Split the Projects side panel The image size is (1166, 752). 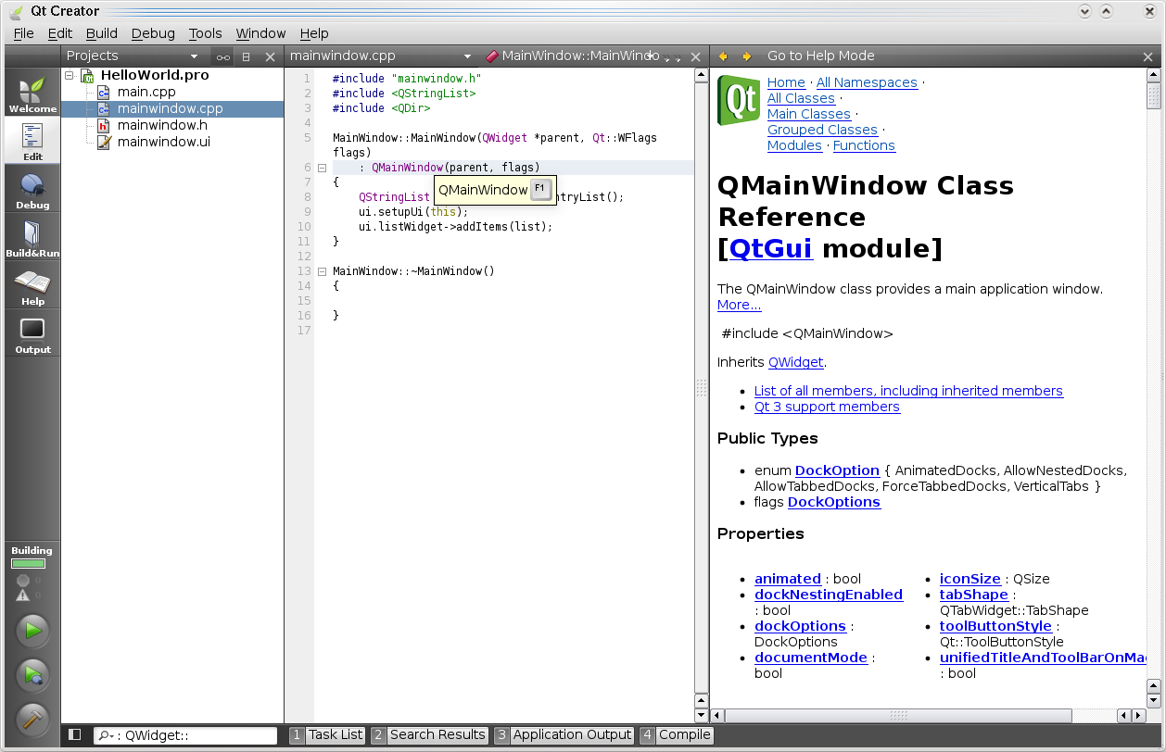(x=247, y=56)
